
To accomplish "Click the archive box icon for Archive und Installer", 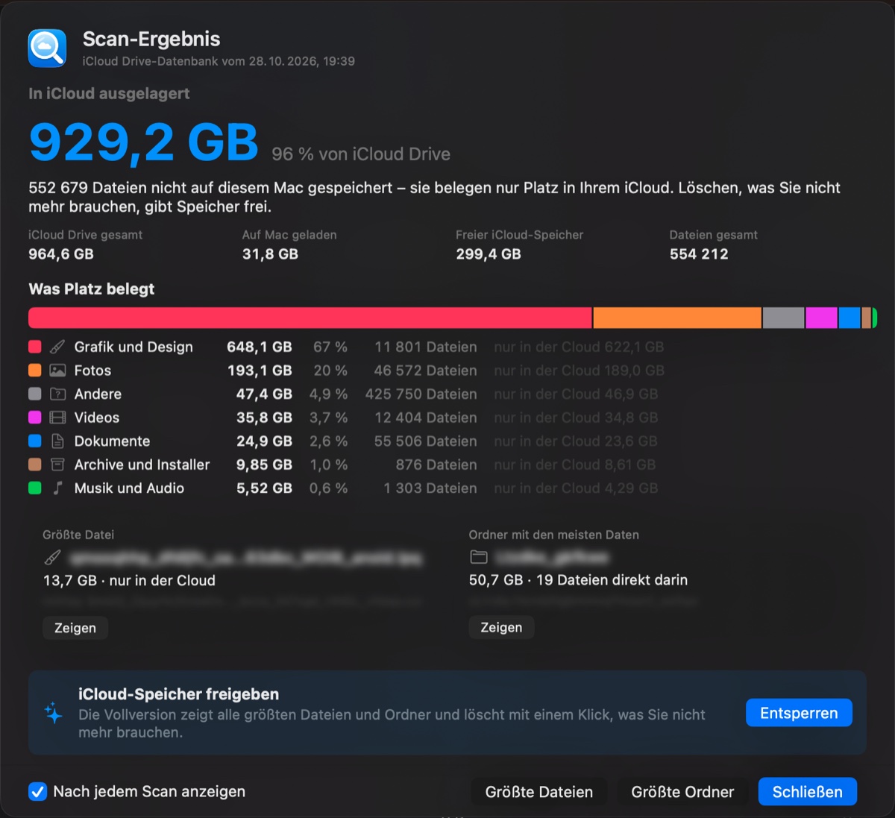I will pyautogui.click(x=57, y=465).
